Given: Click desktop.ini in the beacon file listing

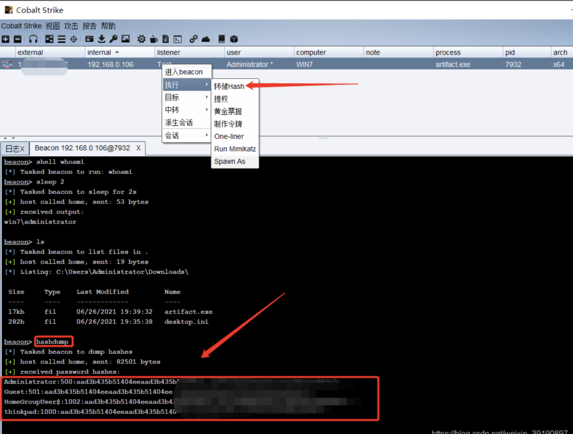Looking at the screenshot, I should click(186, 322).
